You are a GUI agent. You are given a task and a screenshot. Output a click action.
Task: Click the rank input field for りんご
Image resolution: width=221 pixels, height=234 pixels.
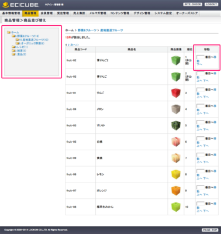[x=201, y=90]
